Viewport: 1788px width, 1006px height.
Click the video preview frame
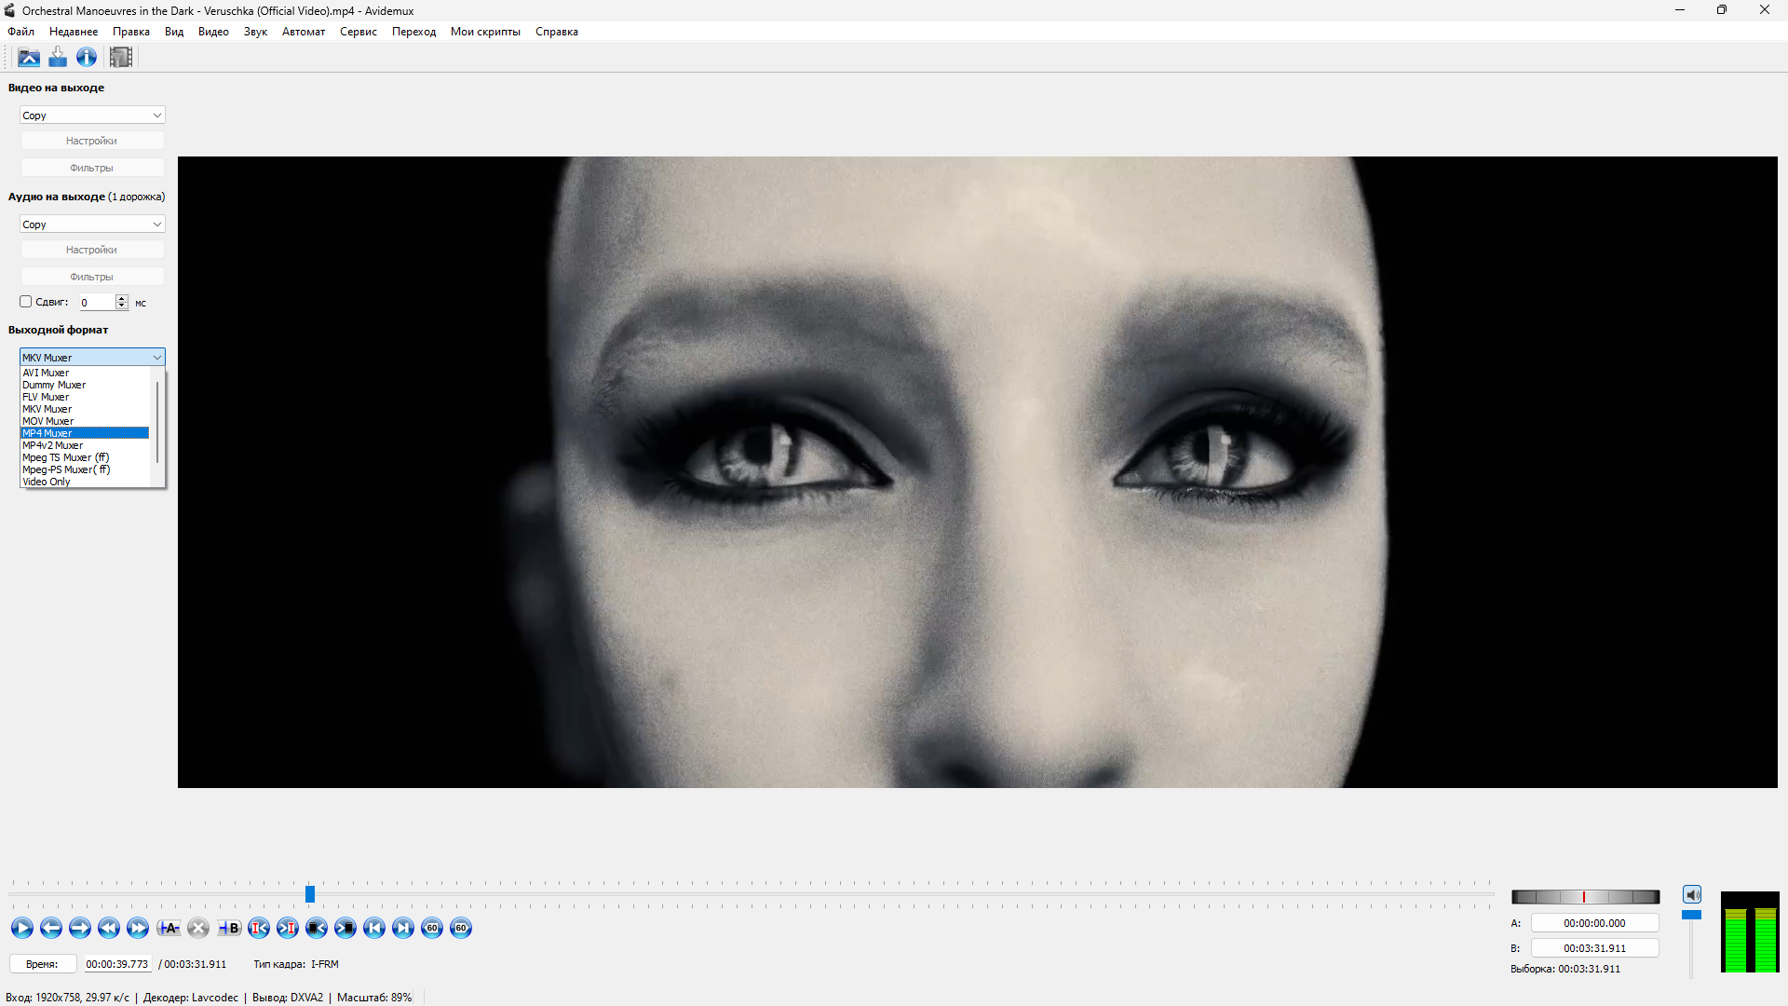(x=978, y=472)
